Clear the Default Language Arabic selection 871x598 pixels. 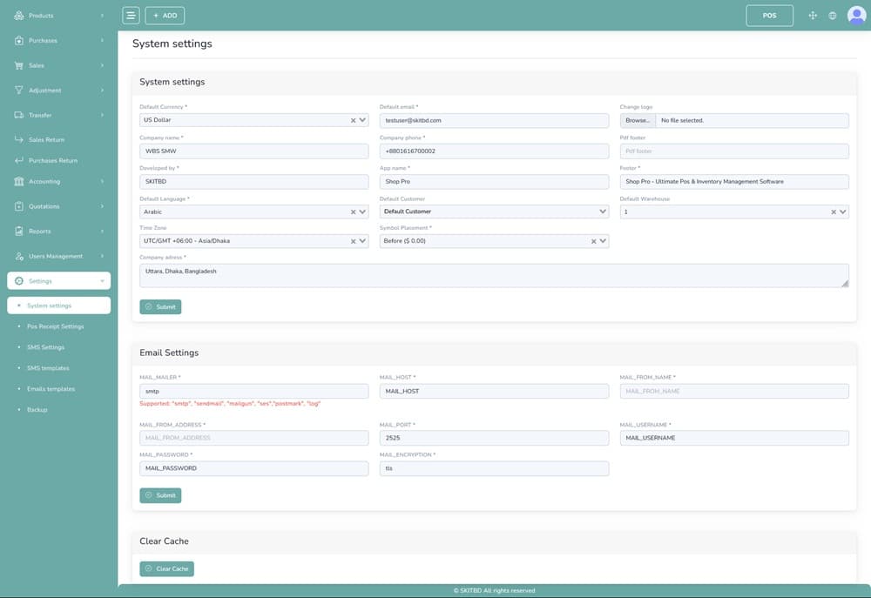(353, 212)
